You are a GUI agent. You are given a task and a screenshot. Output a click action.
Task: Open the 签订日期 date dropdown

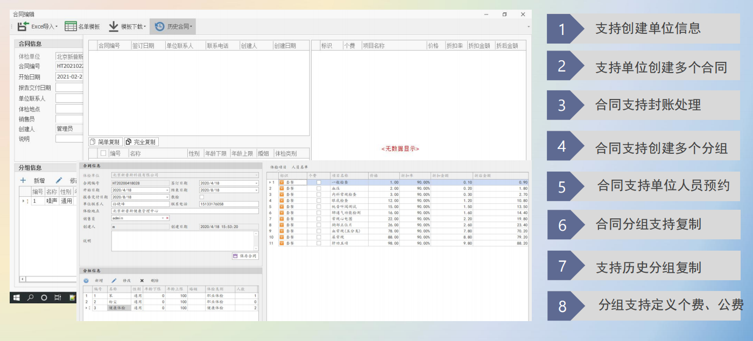pyautogui.click(x=256, y=183)
